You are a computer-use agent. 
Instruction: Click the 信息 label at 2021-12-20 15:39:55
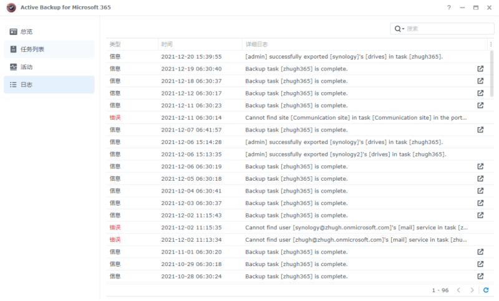point(115,57)
